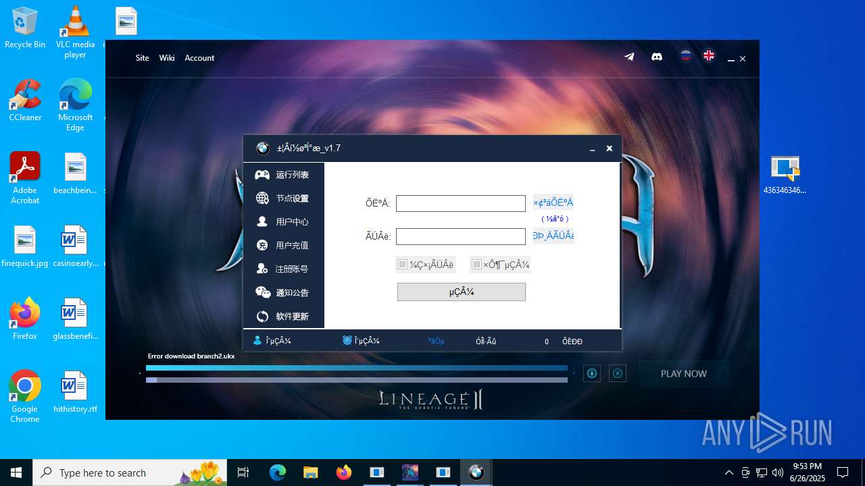Click the cancel icon beside the progress bars

click(618, 373)
